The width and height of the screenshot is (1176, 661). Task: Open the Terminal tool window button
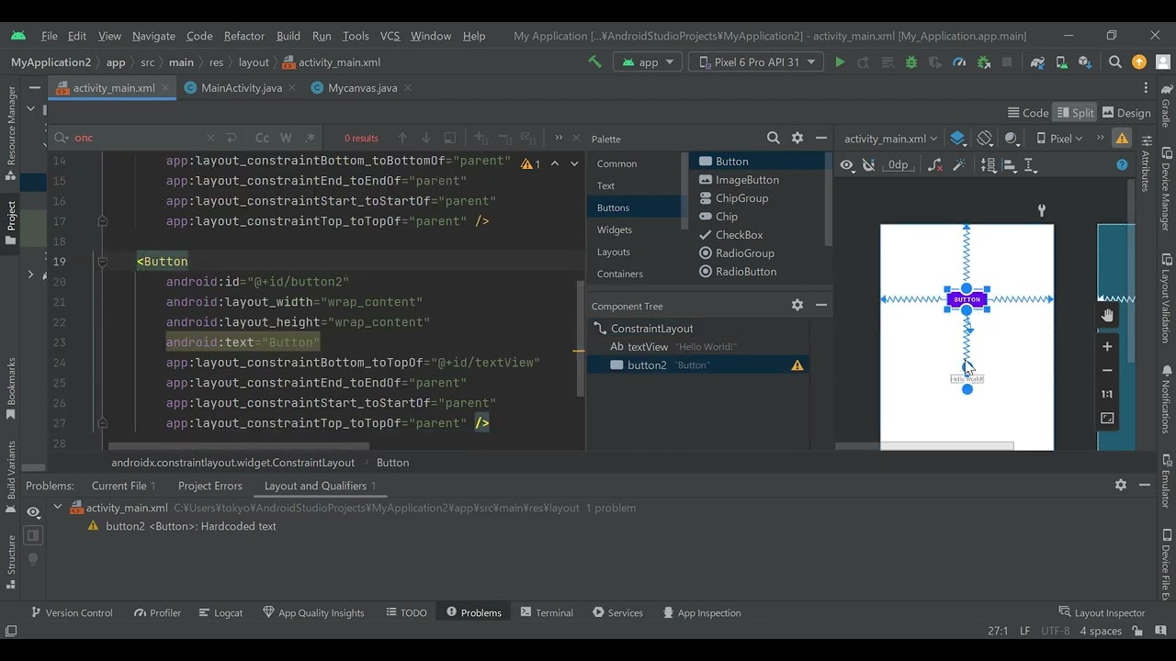pos(547,612)
